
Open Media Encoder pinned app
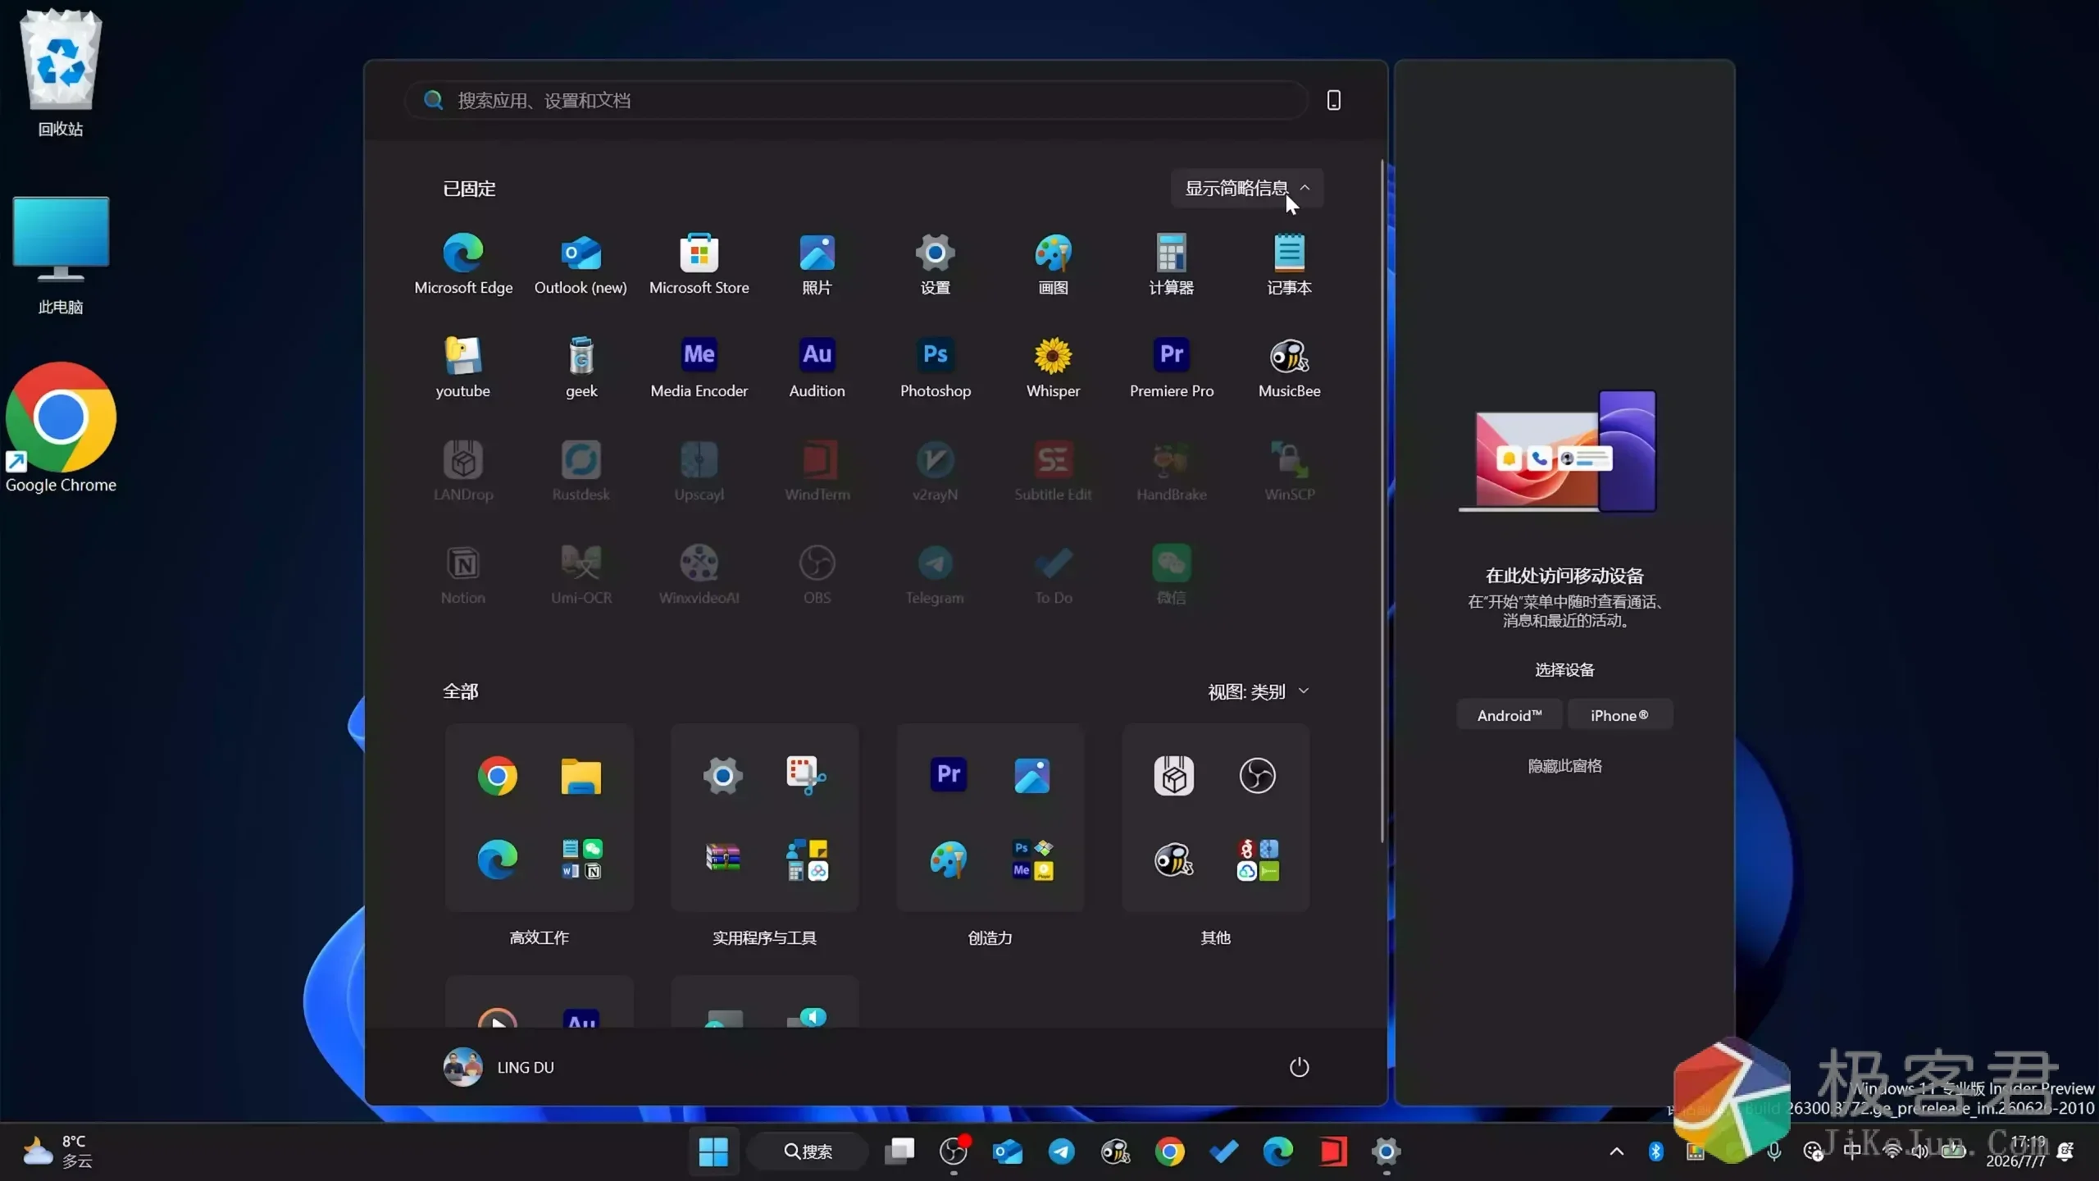699,367
